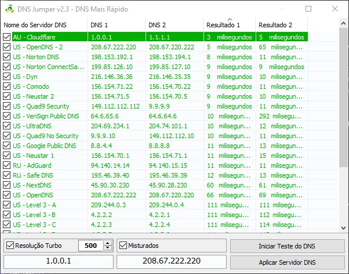Select the US - VeriSign Public DNS name

click(46, 116)
